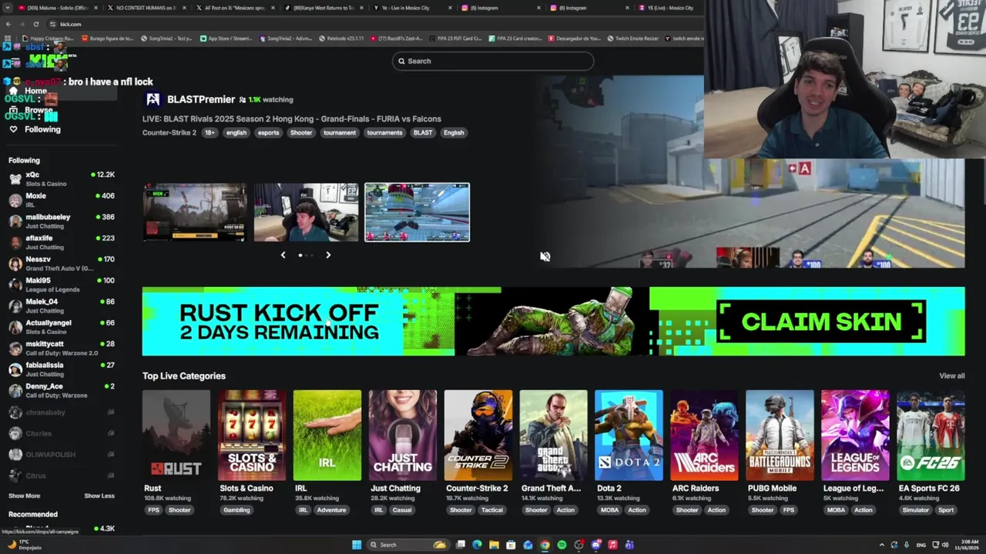Open Microsoft Edge from the taskbar

[477, 545]
